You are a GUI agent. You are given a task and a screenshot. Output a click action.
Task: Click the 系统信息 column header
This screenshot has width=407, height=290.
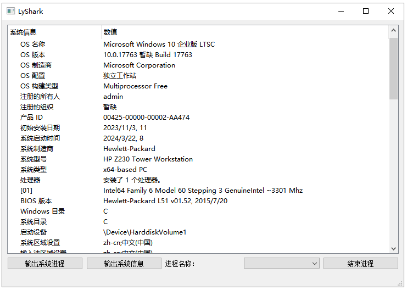54,32
